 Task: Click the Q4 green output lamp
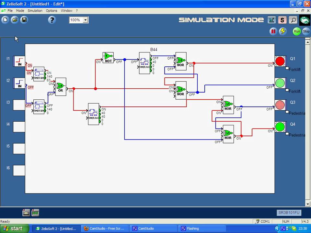click(x=280, y=127)
